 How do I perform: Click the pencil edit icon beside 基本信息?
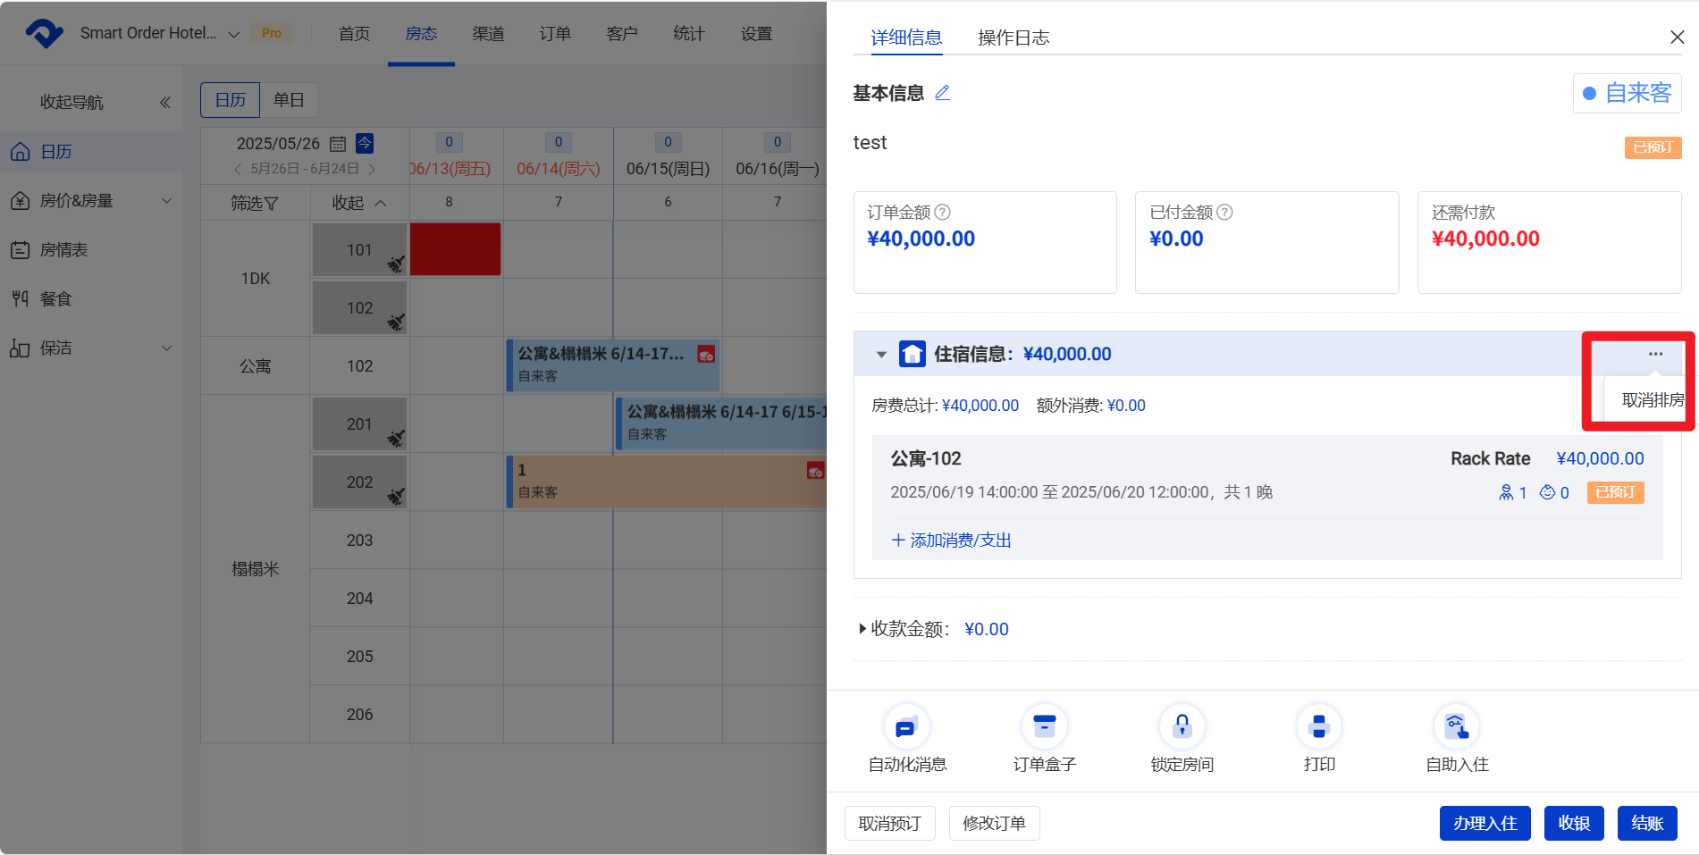point(942,93)
